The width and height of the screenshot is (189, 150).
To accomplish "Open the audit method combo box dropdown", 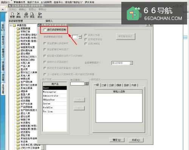I will pyautogui.click(x=131, y=63).
